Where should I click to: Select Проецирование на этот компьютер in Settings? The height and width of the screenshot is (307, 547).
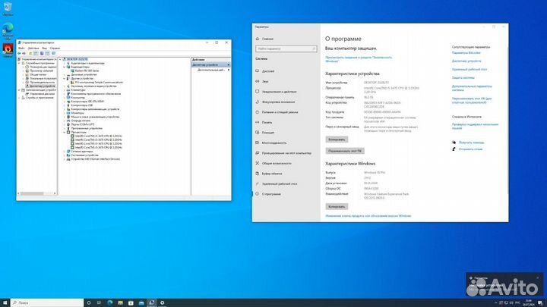pyautogui.click(x=286, y=153)
